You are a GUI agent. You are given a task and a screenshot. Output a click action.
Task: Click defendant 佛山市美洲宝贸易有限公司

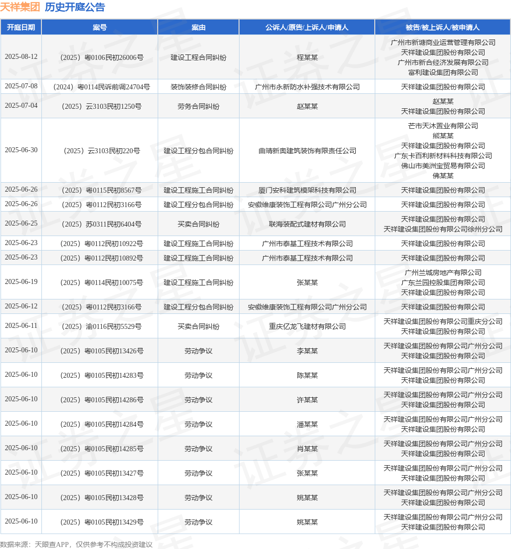point(443,166)
